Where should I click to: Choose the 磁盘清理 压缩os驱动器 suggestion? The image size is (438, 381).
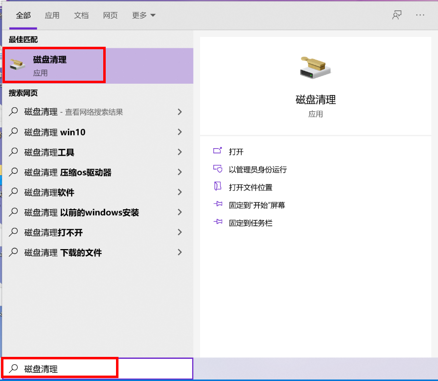[x=68, y=172]
